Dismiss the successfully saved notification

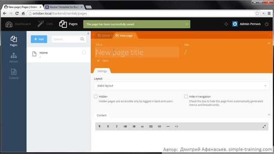(187, 24)
